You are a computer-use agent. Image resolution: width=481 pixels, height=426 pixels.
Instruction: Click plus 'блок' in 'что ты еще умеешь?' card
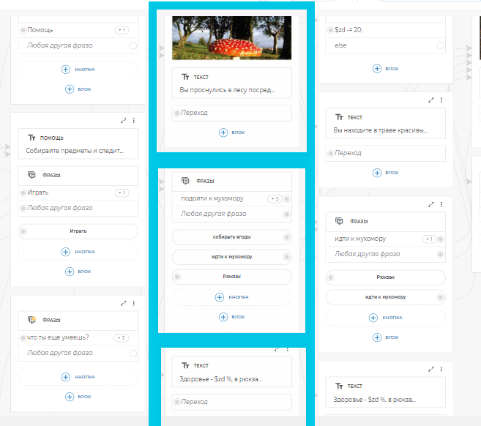click(x=70, y=397)
